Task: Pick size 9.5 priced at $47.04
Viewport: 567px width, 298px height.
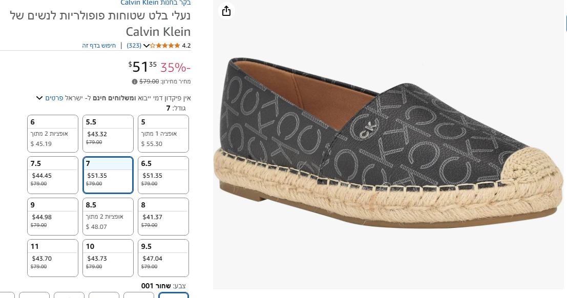Action: coord(163,258)
